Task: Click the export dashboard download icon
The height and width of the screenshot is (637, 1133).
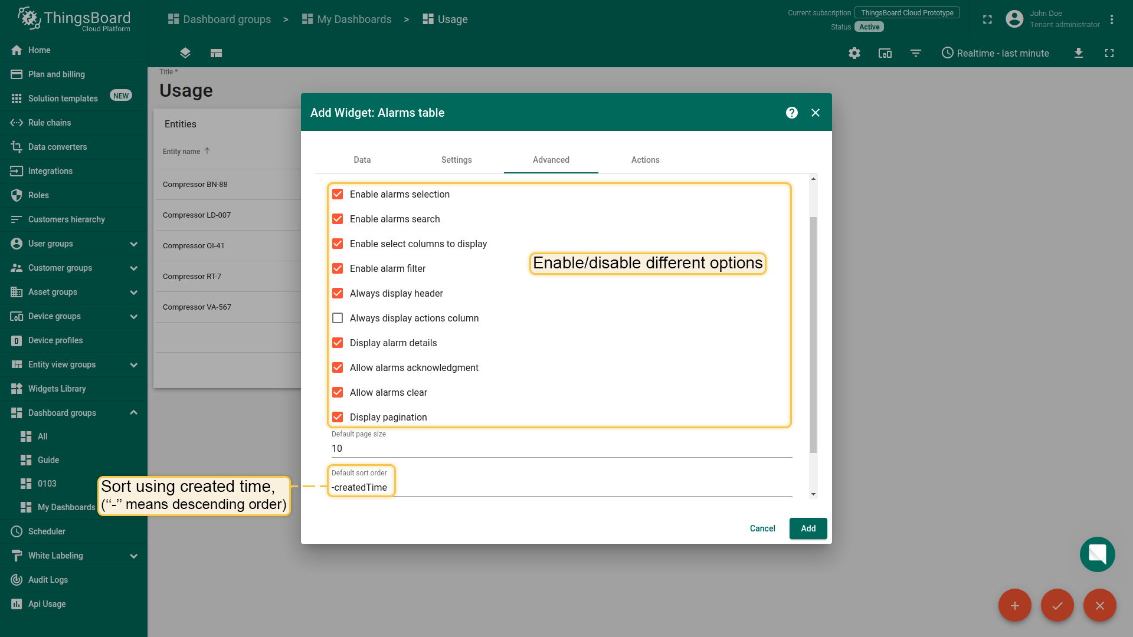Action: pos(1078,53)
